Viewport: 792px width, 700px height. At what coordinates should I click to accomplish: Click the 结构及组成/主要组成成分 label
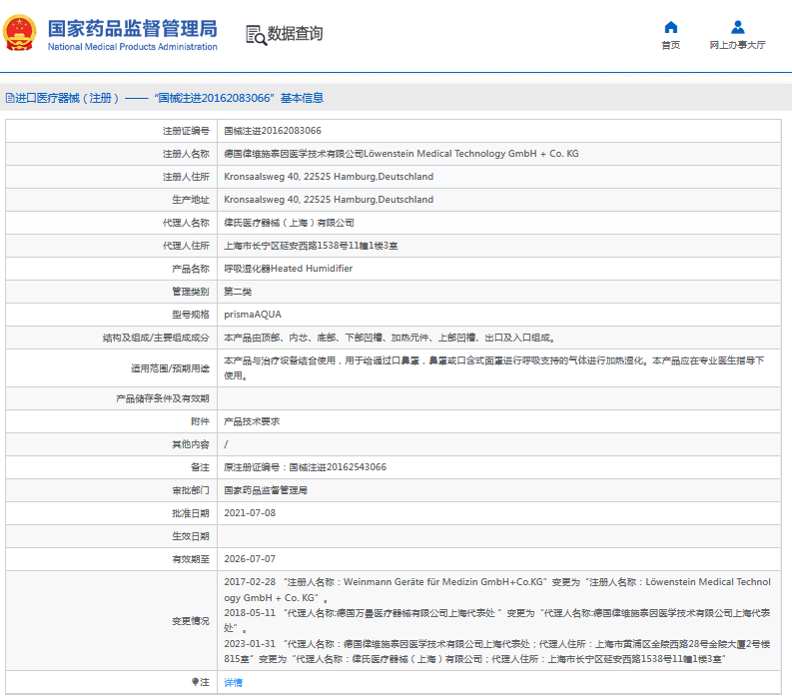click(156, 338)
